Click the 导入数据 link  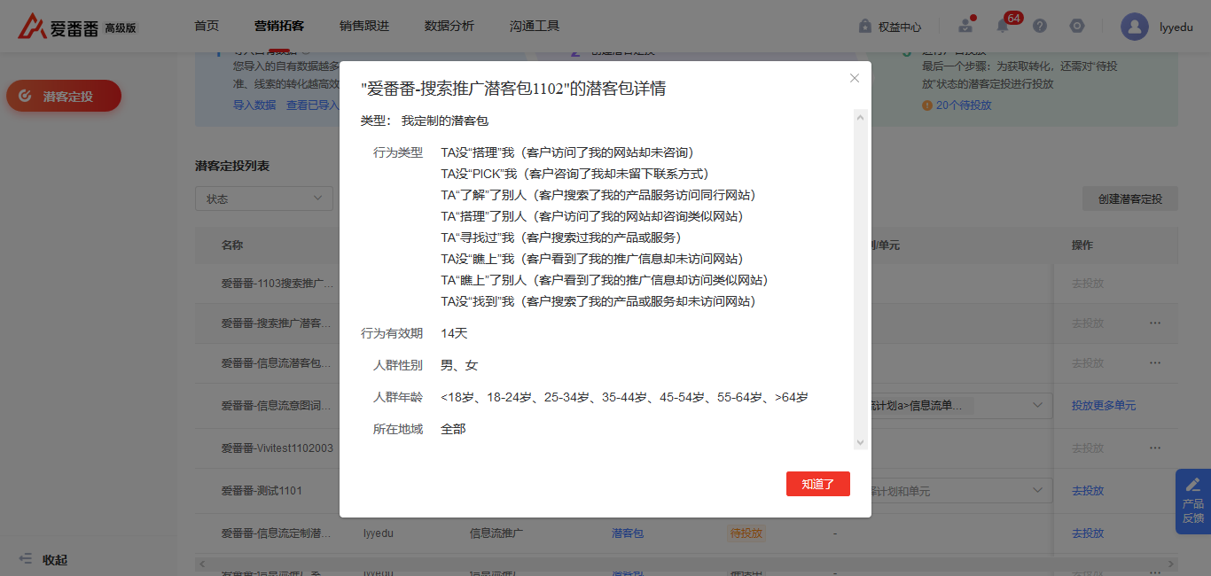point(254,105)
